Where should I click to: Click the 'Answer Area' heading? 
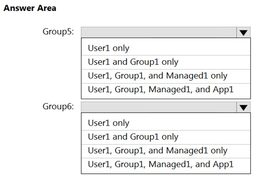click(x=30, y=8)
